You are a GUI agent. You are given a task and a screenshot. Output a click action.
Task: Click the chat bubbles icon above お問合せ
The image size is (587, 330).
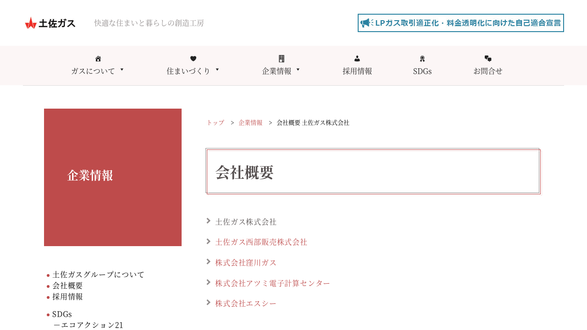(488, 59)
